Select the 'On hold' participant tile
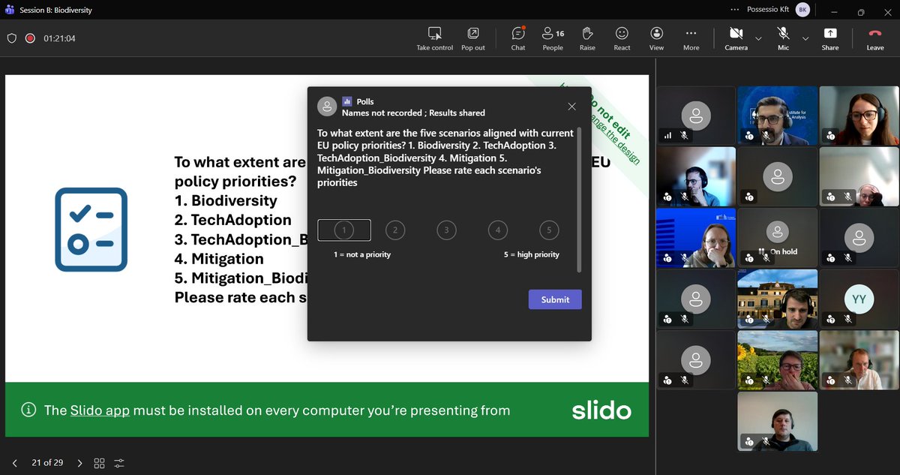Image resolution: width=900 pixels, height=475 pixels. coord(777,237)
